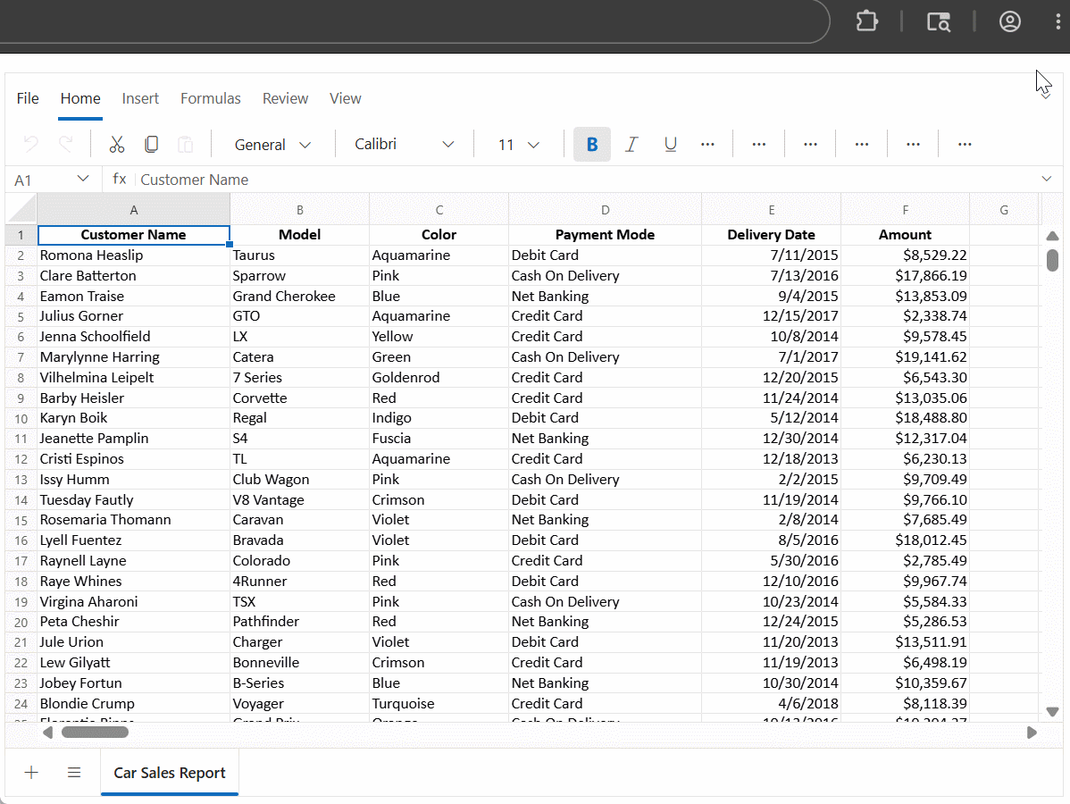Click the horizontal scrollbar left arrow
1070x804 pixels.
tap(47, 733)
